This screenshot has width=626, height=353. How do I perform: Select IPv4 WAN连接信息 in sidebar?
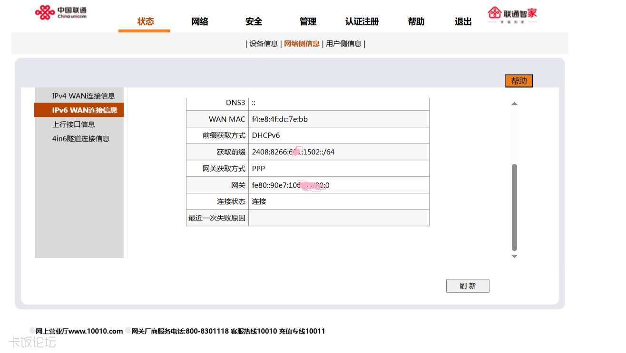tap(83, 96)
